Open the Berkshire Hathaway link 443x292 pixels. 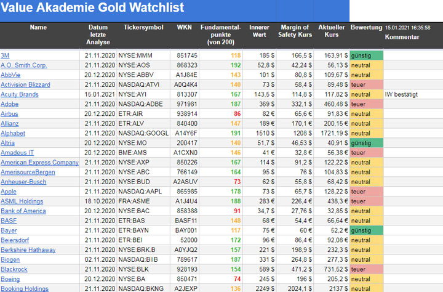(28, 250)
